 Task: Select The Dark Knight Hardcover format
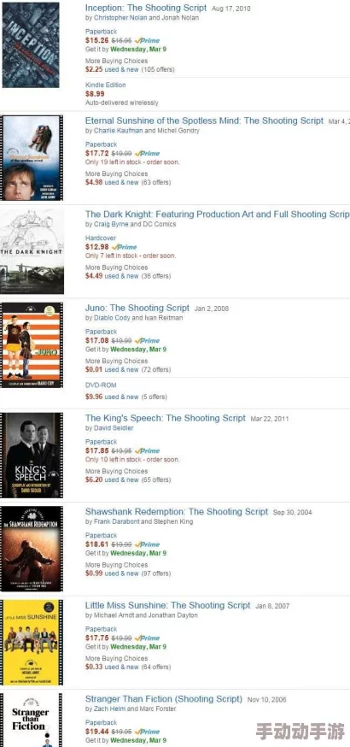click(x=101, y=238)
